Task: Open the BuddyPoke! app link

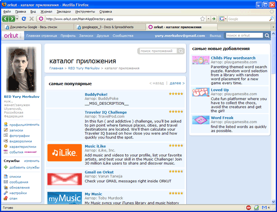Action: click(96, 95)
